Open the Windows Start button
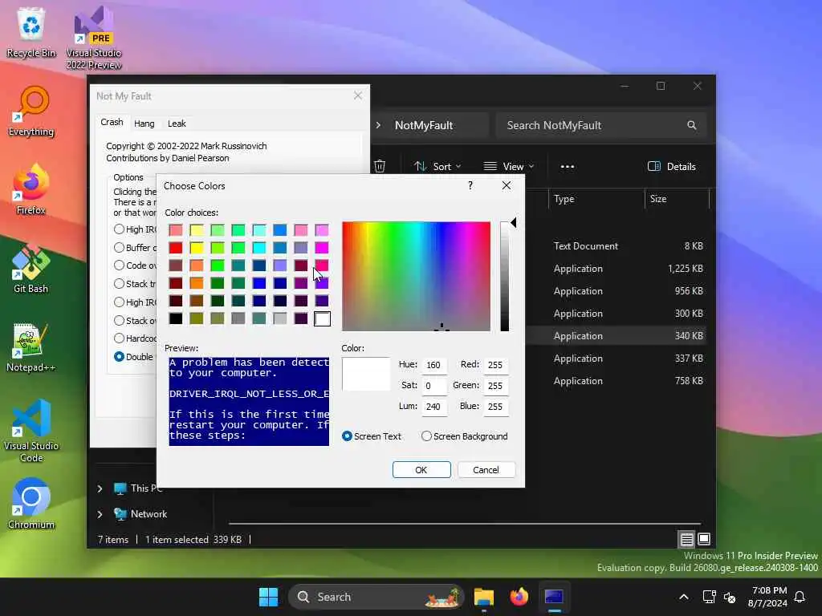The width and height of the screenshot is (822, 616). pos(268,597)
